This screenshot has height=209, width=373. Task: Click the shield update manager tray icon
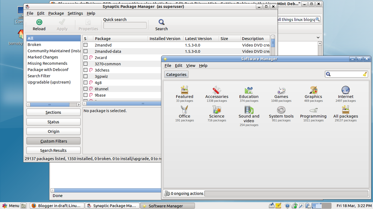[x=287, y=206]
